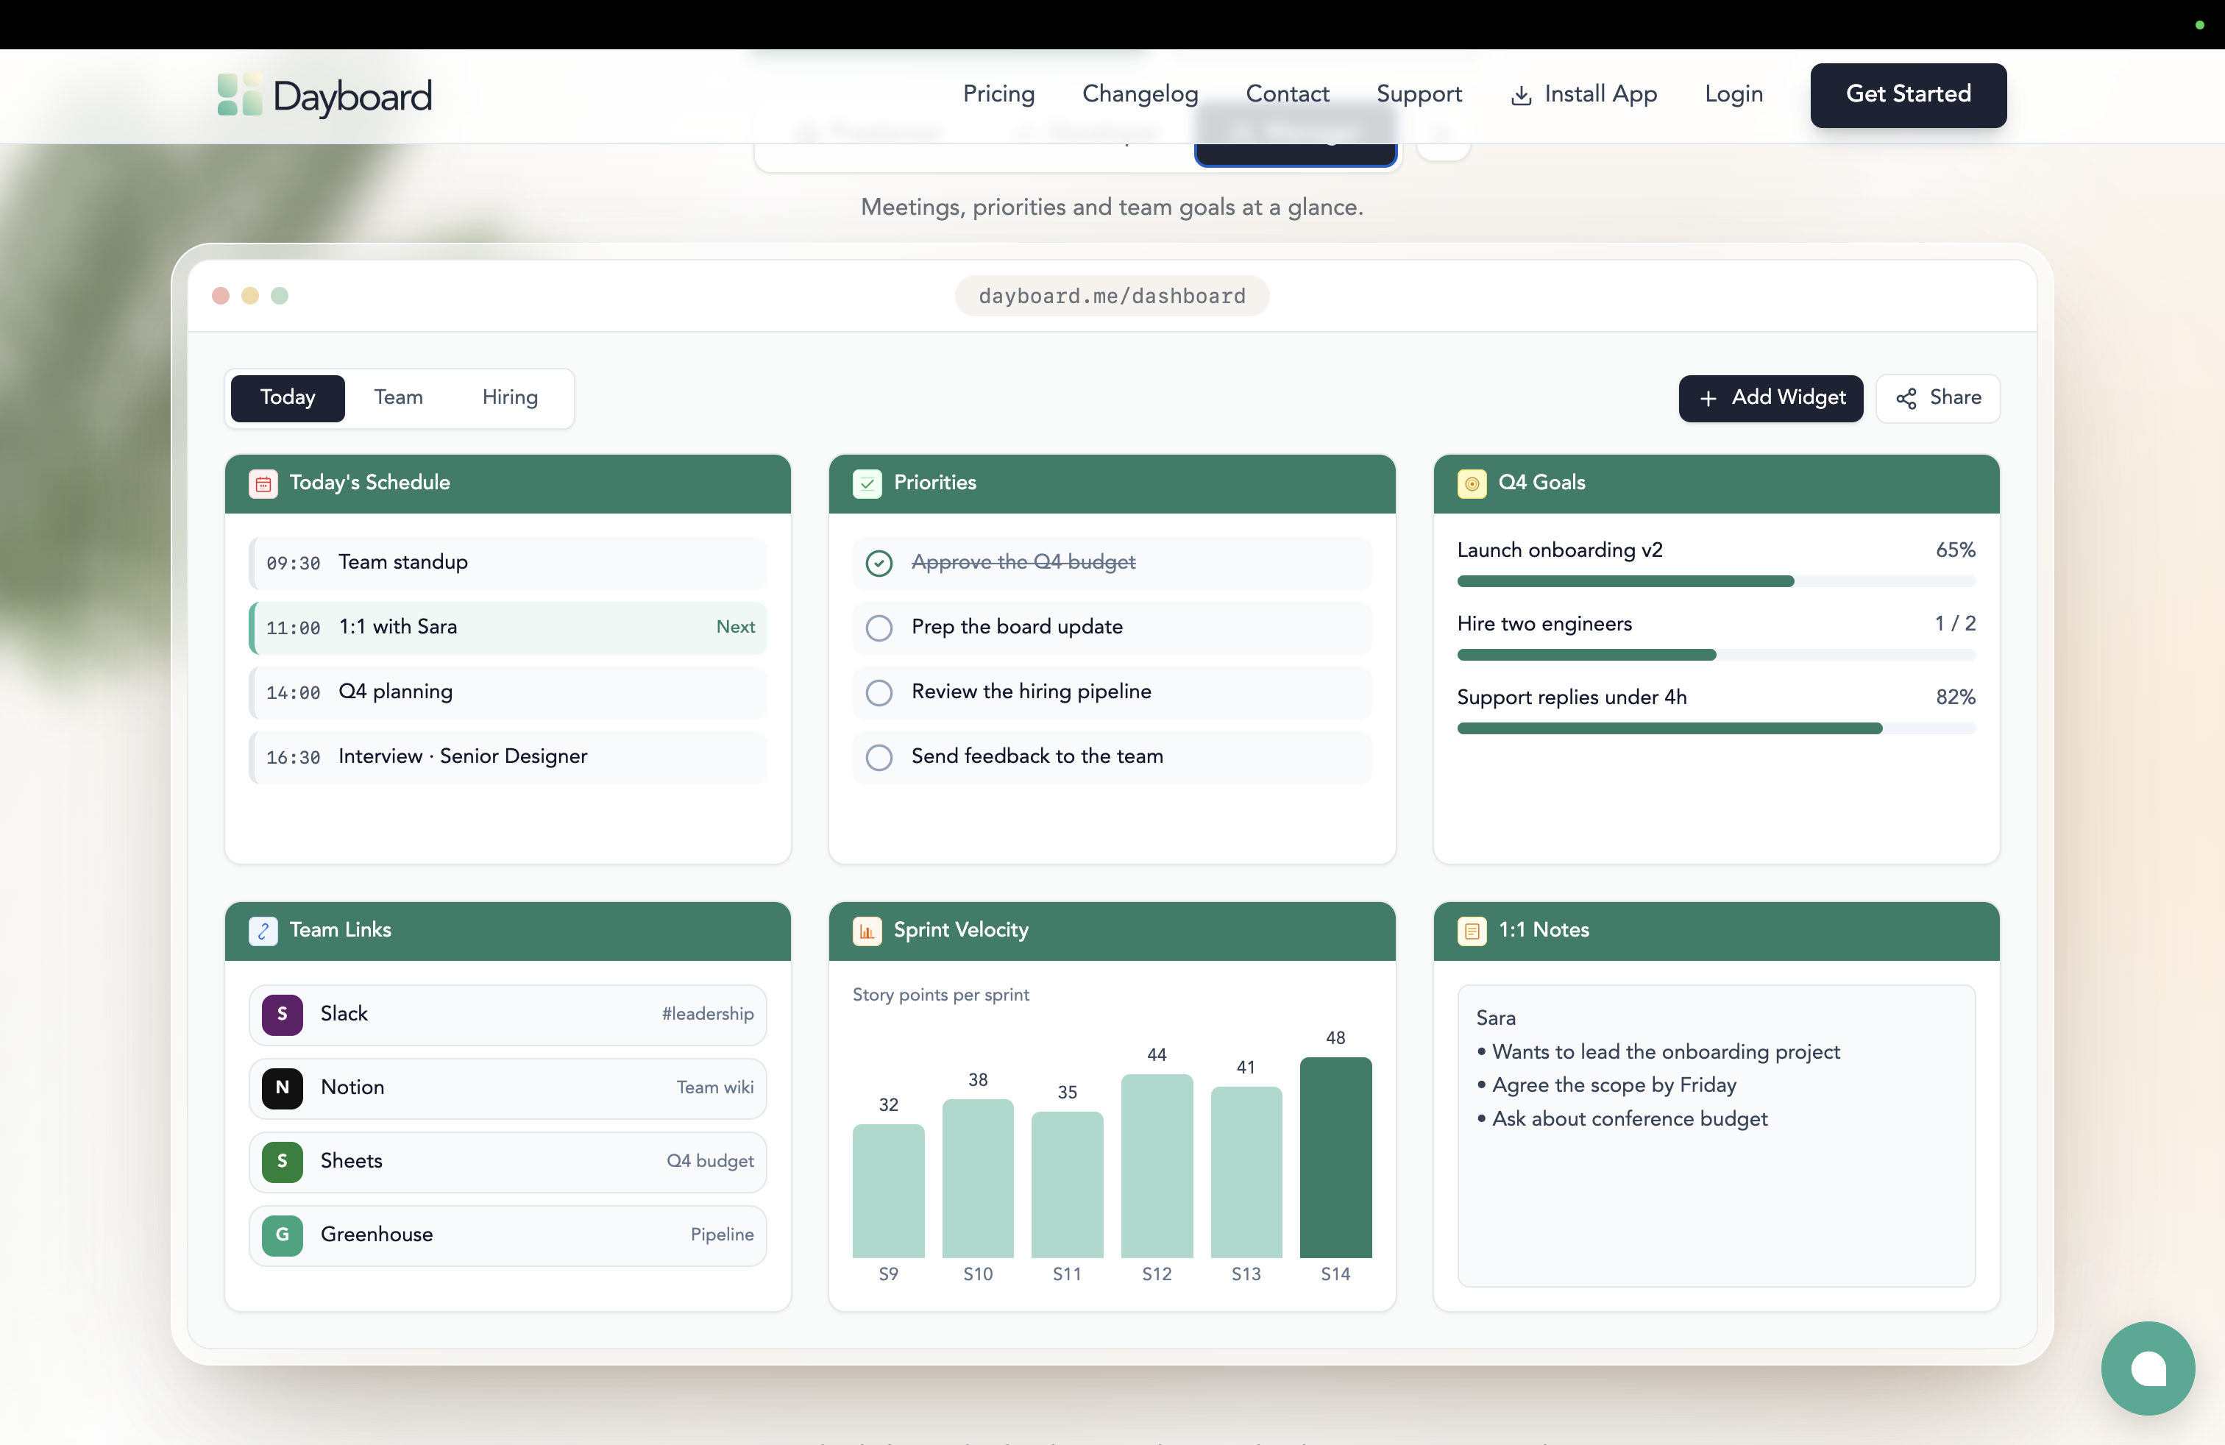The image size is (2225, 1445).
Task: Open the 11:00 1:1 with Sara event
Action: (508, 627)
